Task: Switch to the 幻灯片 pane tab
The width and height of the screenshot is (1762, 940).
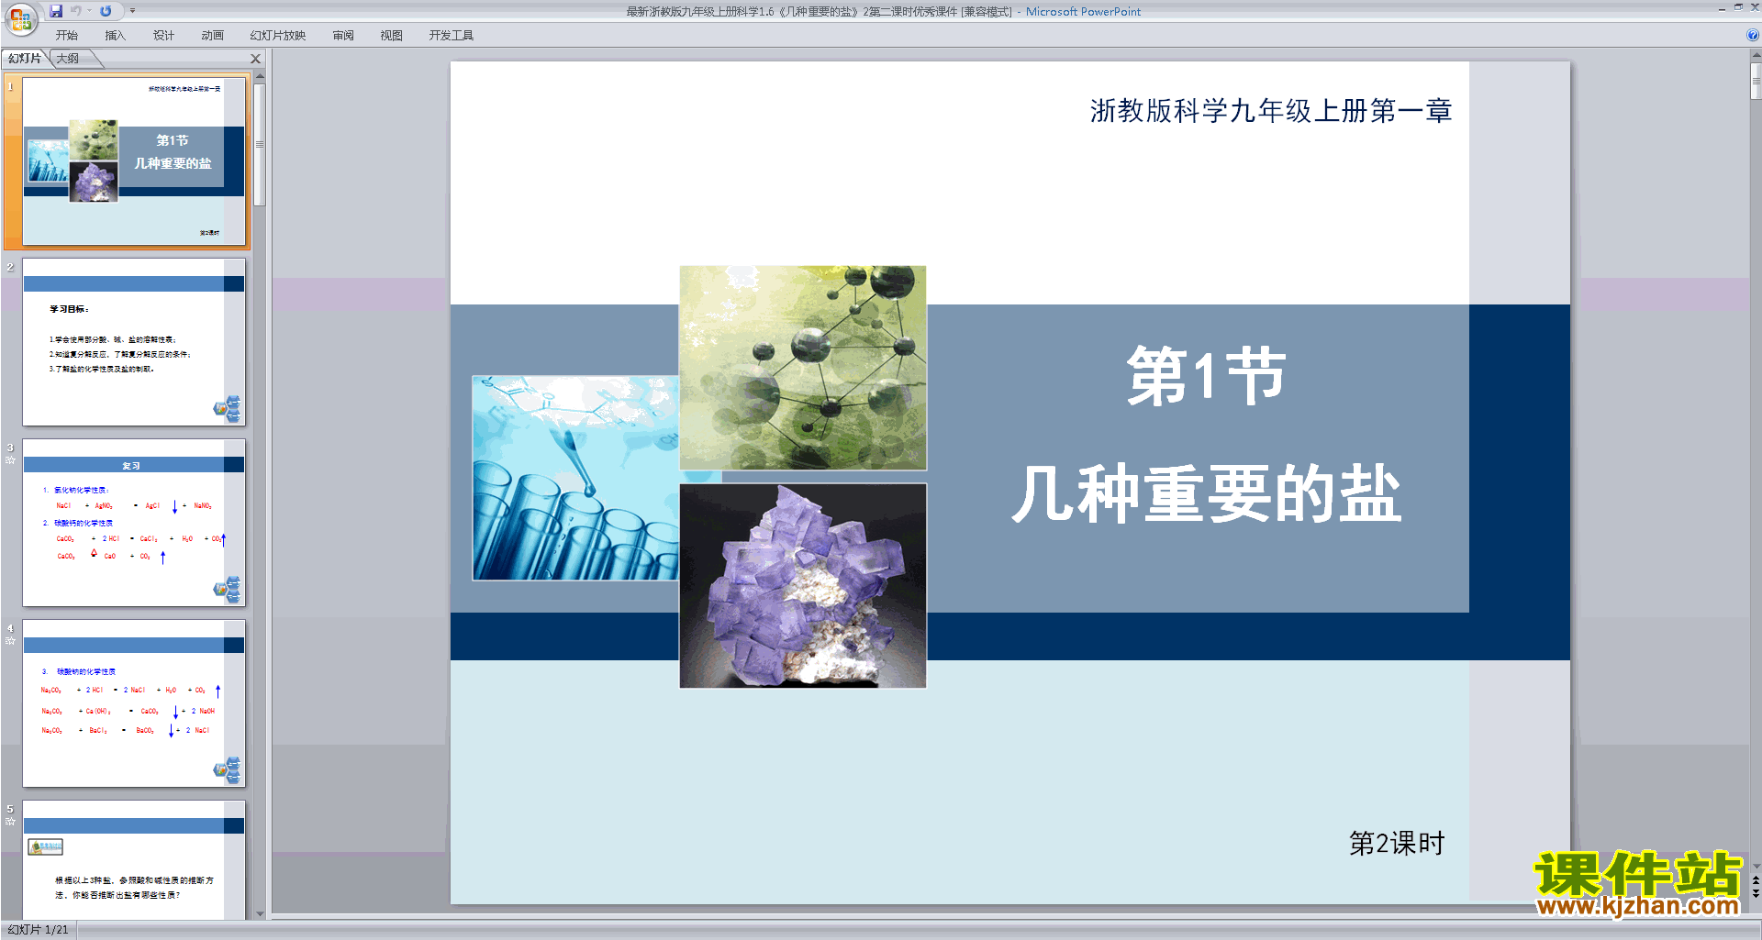Action: click(x=25, y=58)
